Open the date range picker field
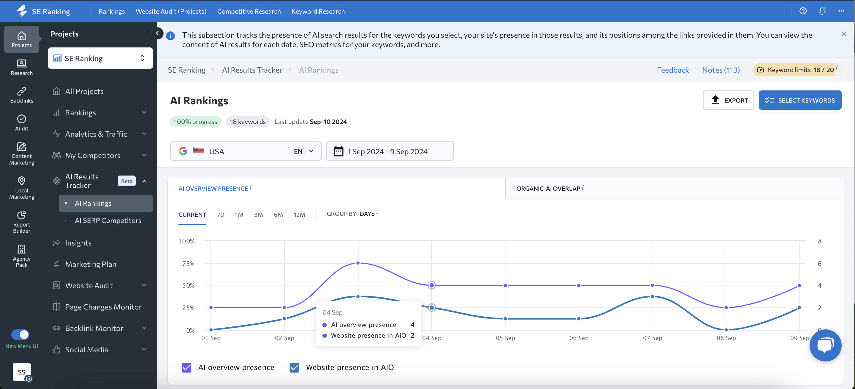Screen dimensions: 855x389 (390, 152)
